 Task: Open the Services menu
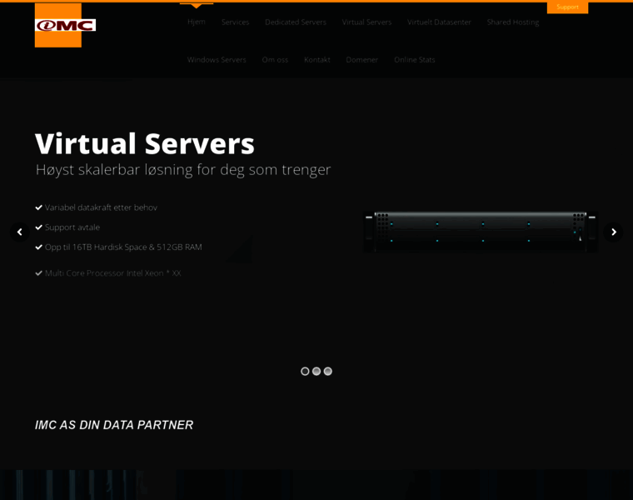[x=235, y=22]
